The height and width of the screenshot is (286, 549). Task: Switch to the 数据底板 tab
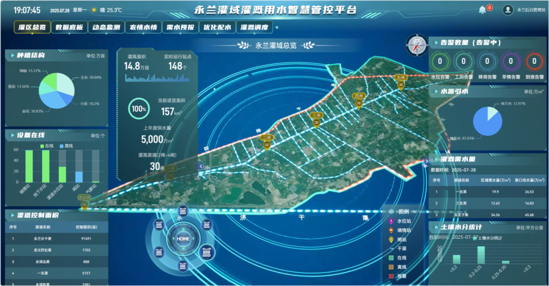(x=69, y=27)
